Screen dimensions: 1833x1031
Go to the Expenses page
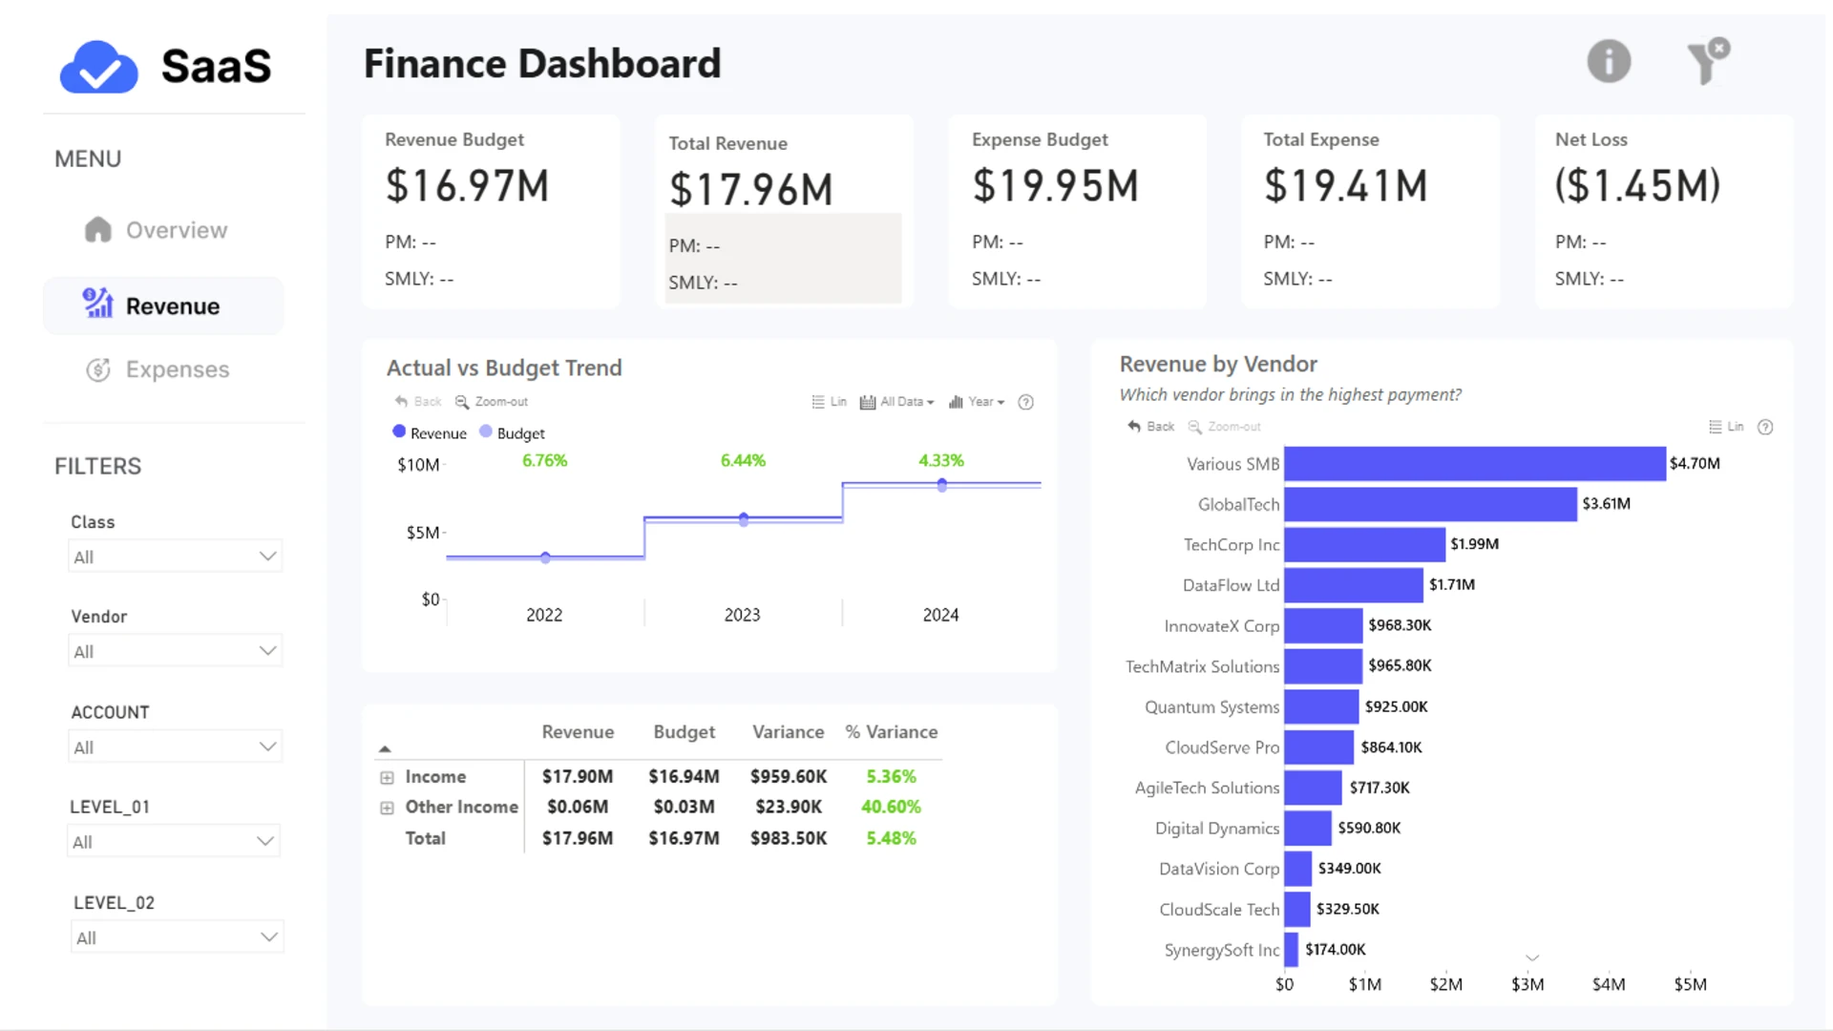pyautogui.click(x=163, y=369)
